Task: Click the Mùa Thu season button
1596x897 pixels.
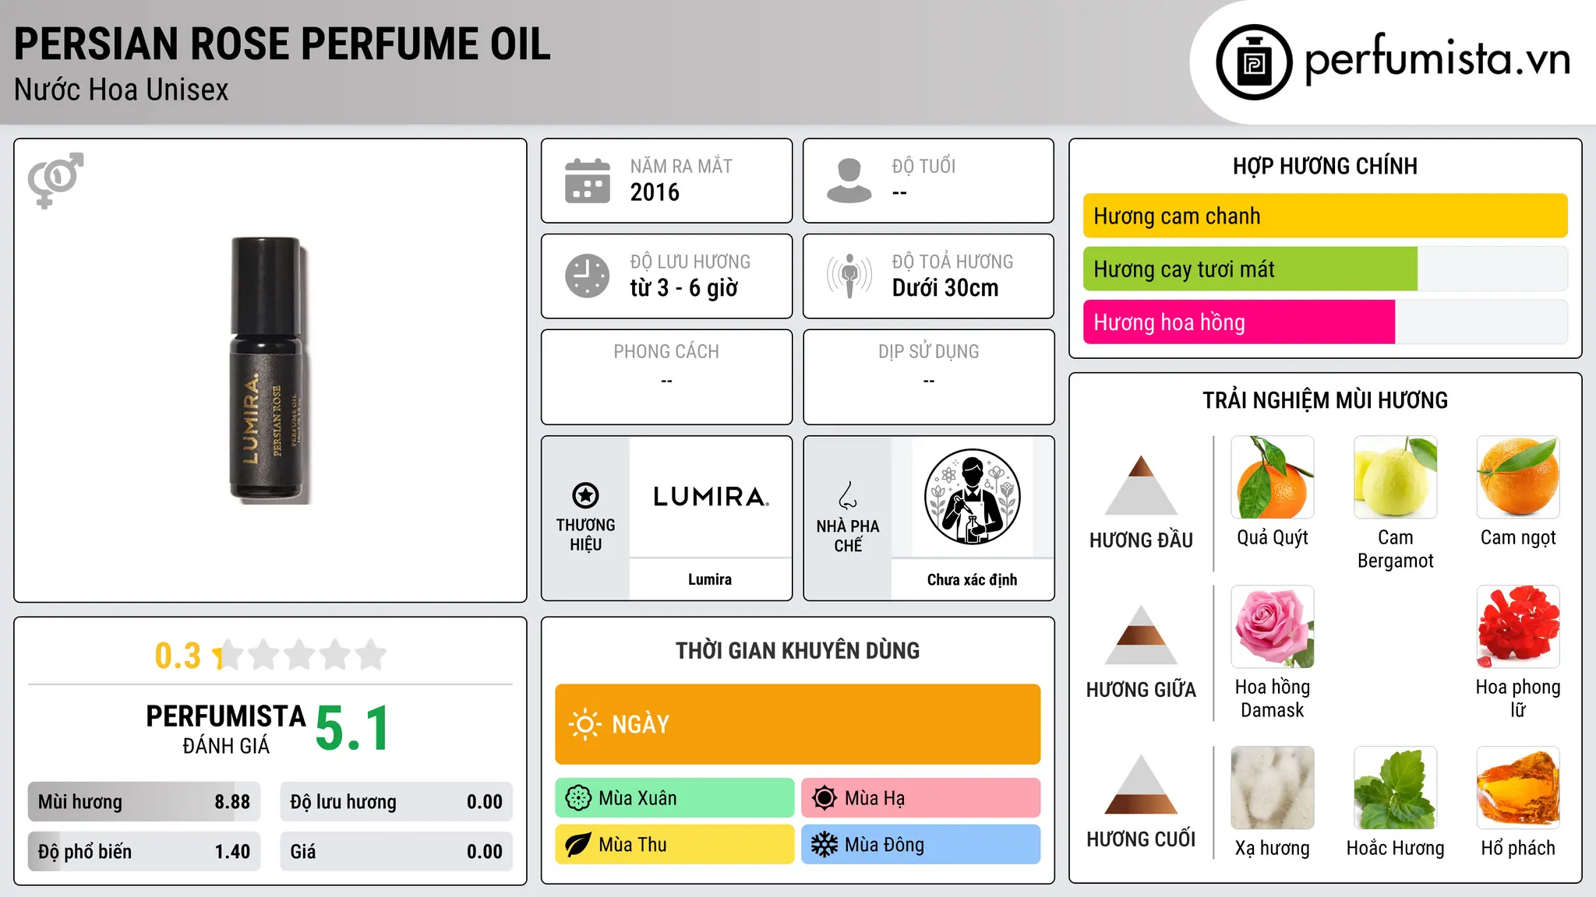Action: pyautogui.click(x=674, y=845)
